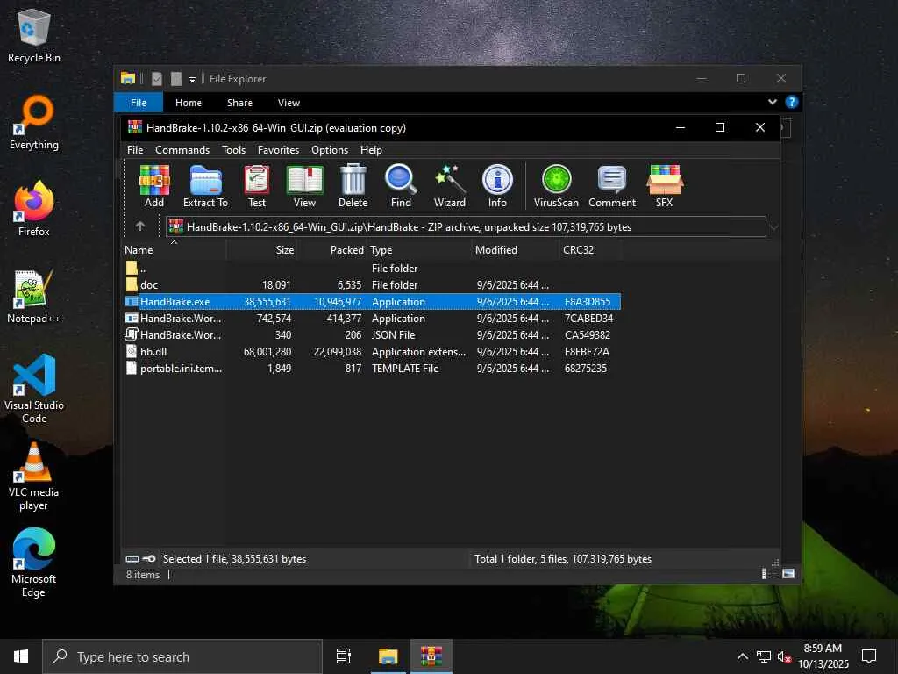The height and width of the screenshot is (674, 898).
Task: Select the VLC media player desktop shortcut
Action: point(34,477)
